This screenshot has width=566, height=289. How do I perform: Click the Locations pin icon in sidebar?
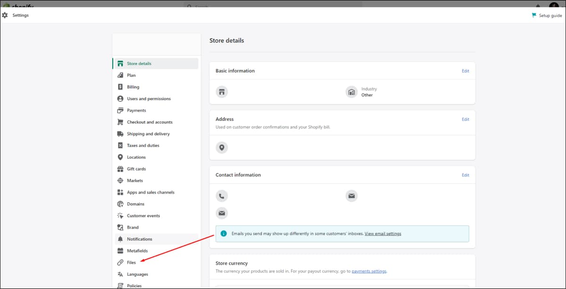tap(120, 157)
